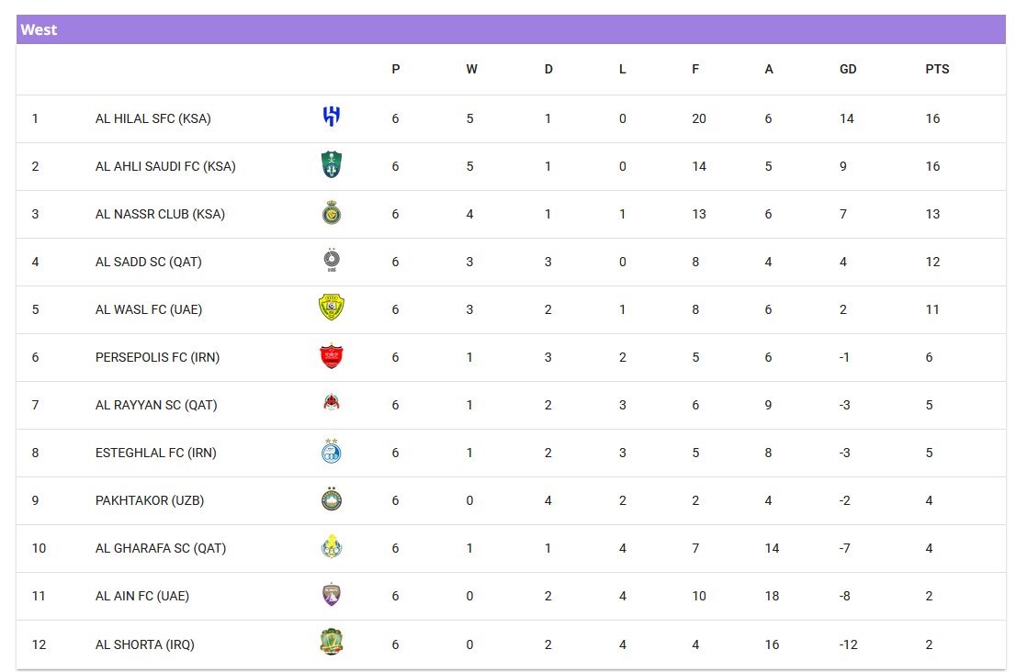The image size is (1016, 672).
Task: Click the Al Sadd SC crest
Action: coord(331,261)
